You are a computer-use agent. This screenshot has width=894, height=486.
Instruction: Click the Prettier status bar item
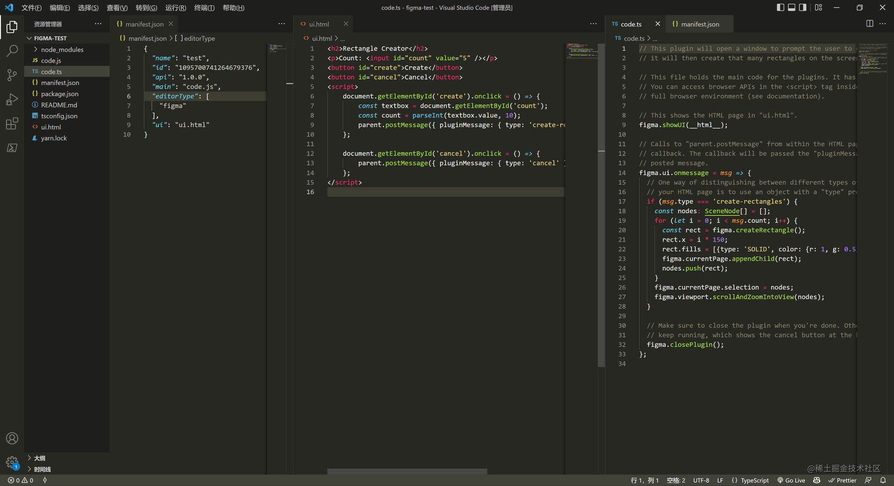(842, 480)
